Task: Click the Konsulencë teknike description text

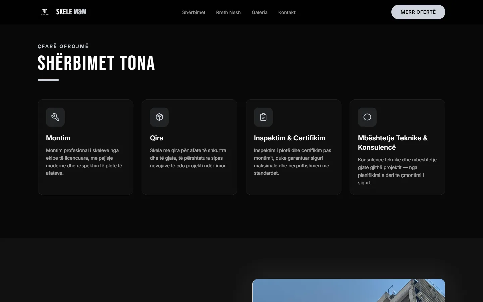Action: click(397, 171)
